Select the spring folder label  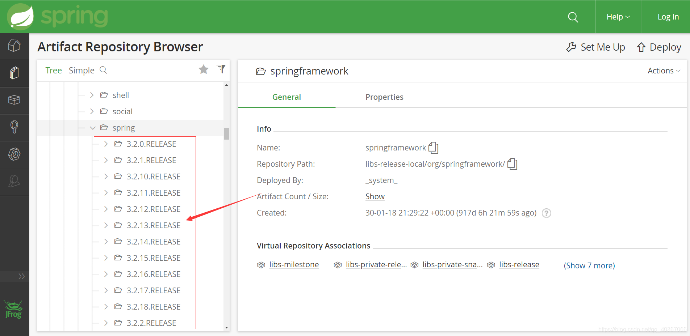tap(124, 128)
